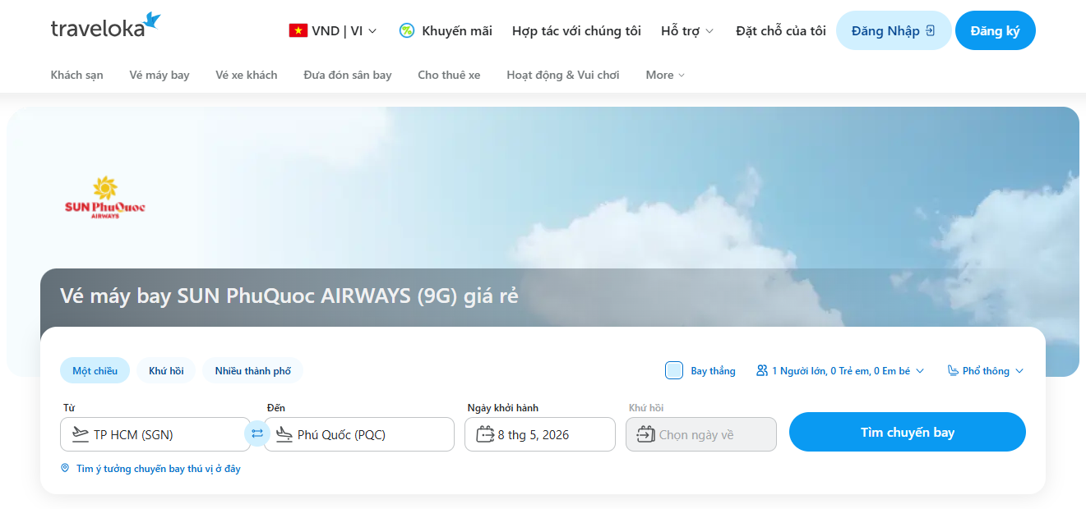This screenshot has height=509, width=1086.
Task: Click the Đăng ký button
Action: [995, 31]
